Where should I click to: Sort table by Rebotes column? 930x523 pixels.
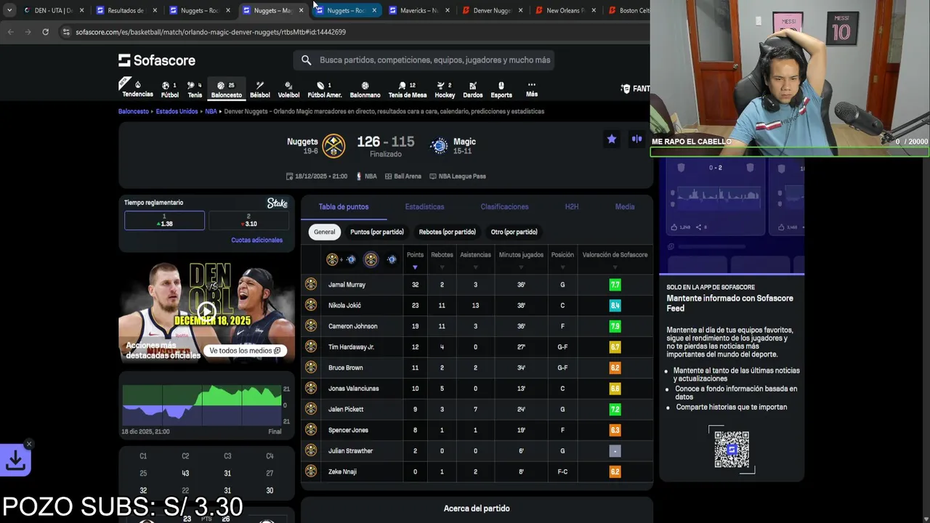coord(442,259)
